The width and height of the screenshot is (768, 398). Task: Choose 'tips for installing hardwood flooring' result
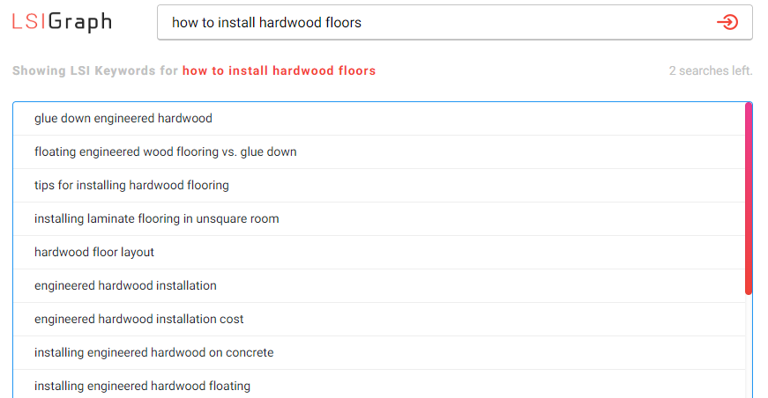pyautogui.click(x=379, y=185)
